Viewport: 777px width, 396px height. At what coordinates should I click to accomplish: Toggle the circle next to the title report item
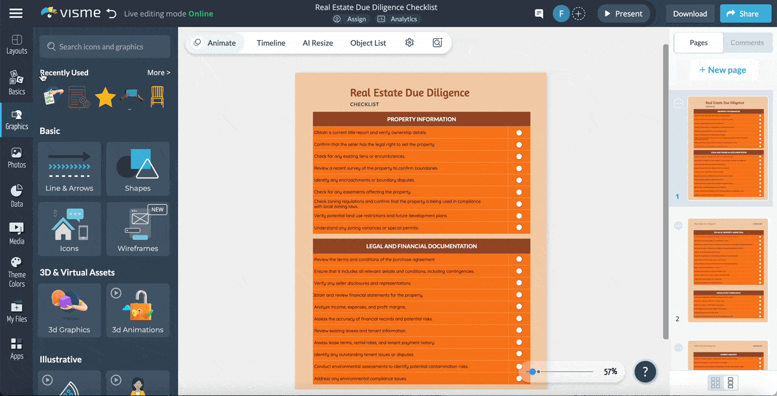(519, 132)
